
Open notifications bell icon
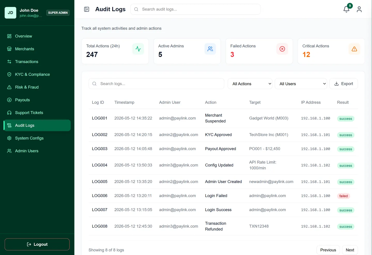click(346, 9)
